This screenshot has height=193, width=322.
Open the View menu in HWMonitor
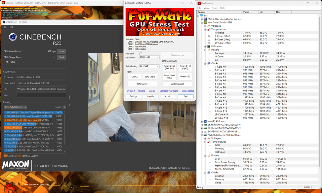point(206,8)
